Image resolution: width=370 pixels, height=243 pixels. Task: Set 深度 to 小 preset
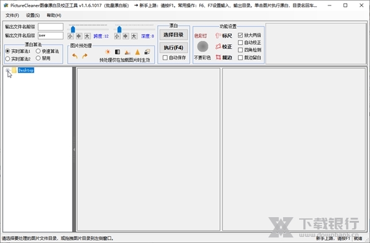pyautogui.click(x=117, y=36)
